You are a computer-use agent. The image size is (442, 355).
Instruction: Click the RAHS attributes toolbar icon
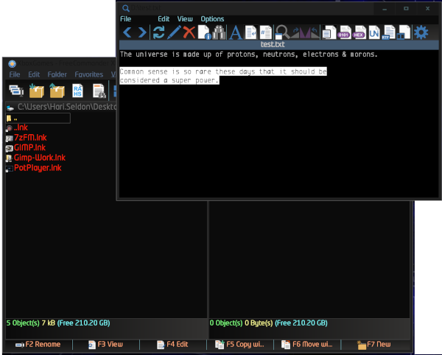pos(77,91)
